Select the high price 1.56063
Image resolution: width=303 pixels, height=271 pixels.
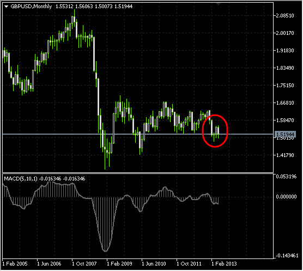(x=84, y=7)
